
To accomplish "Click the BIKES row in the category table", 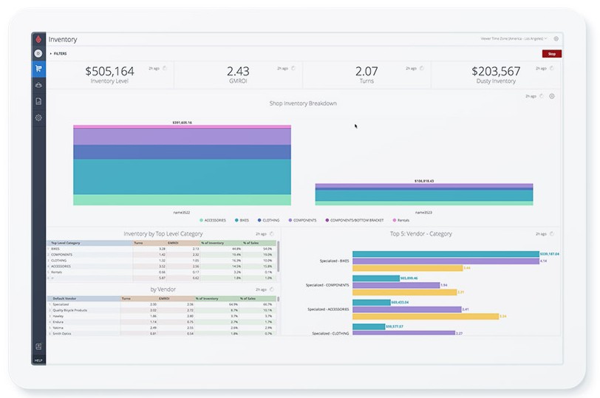I will coord(162,249).
